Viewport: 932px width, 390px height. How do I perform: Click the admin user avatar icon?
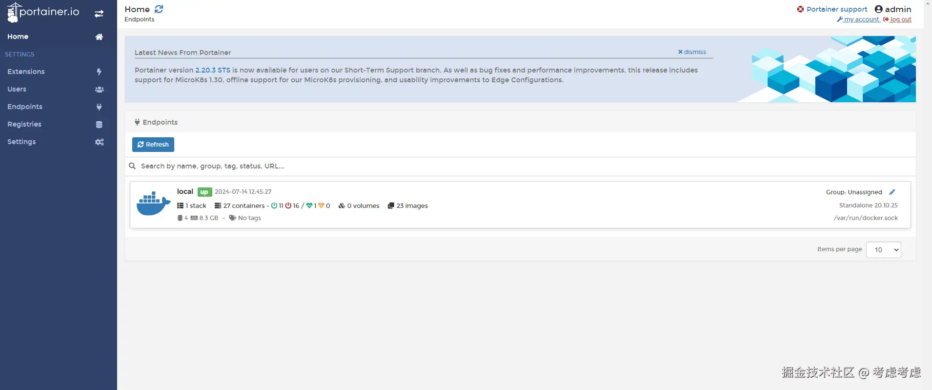click(x=878, y=9)
